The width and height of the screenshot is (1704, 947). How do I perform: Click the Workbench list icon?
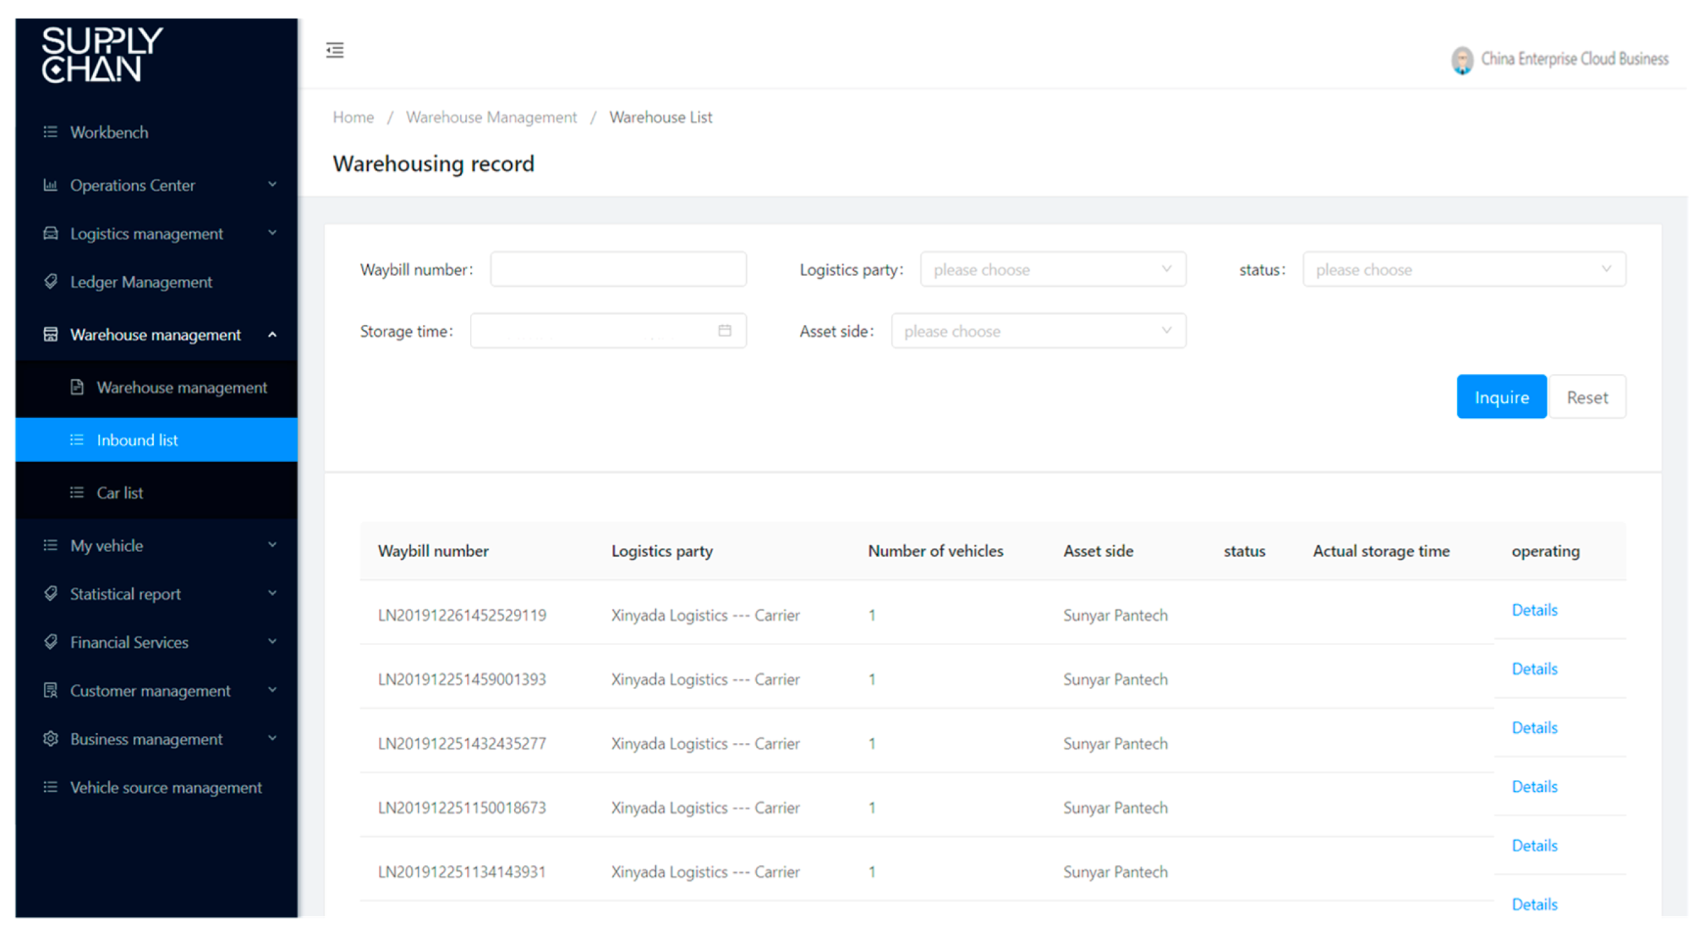pos(50,132)
